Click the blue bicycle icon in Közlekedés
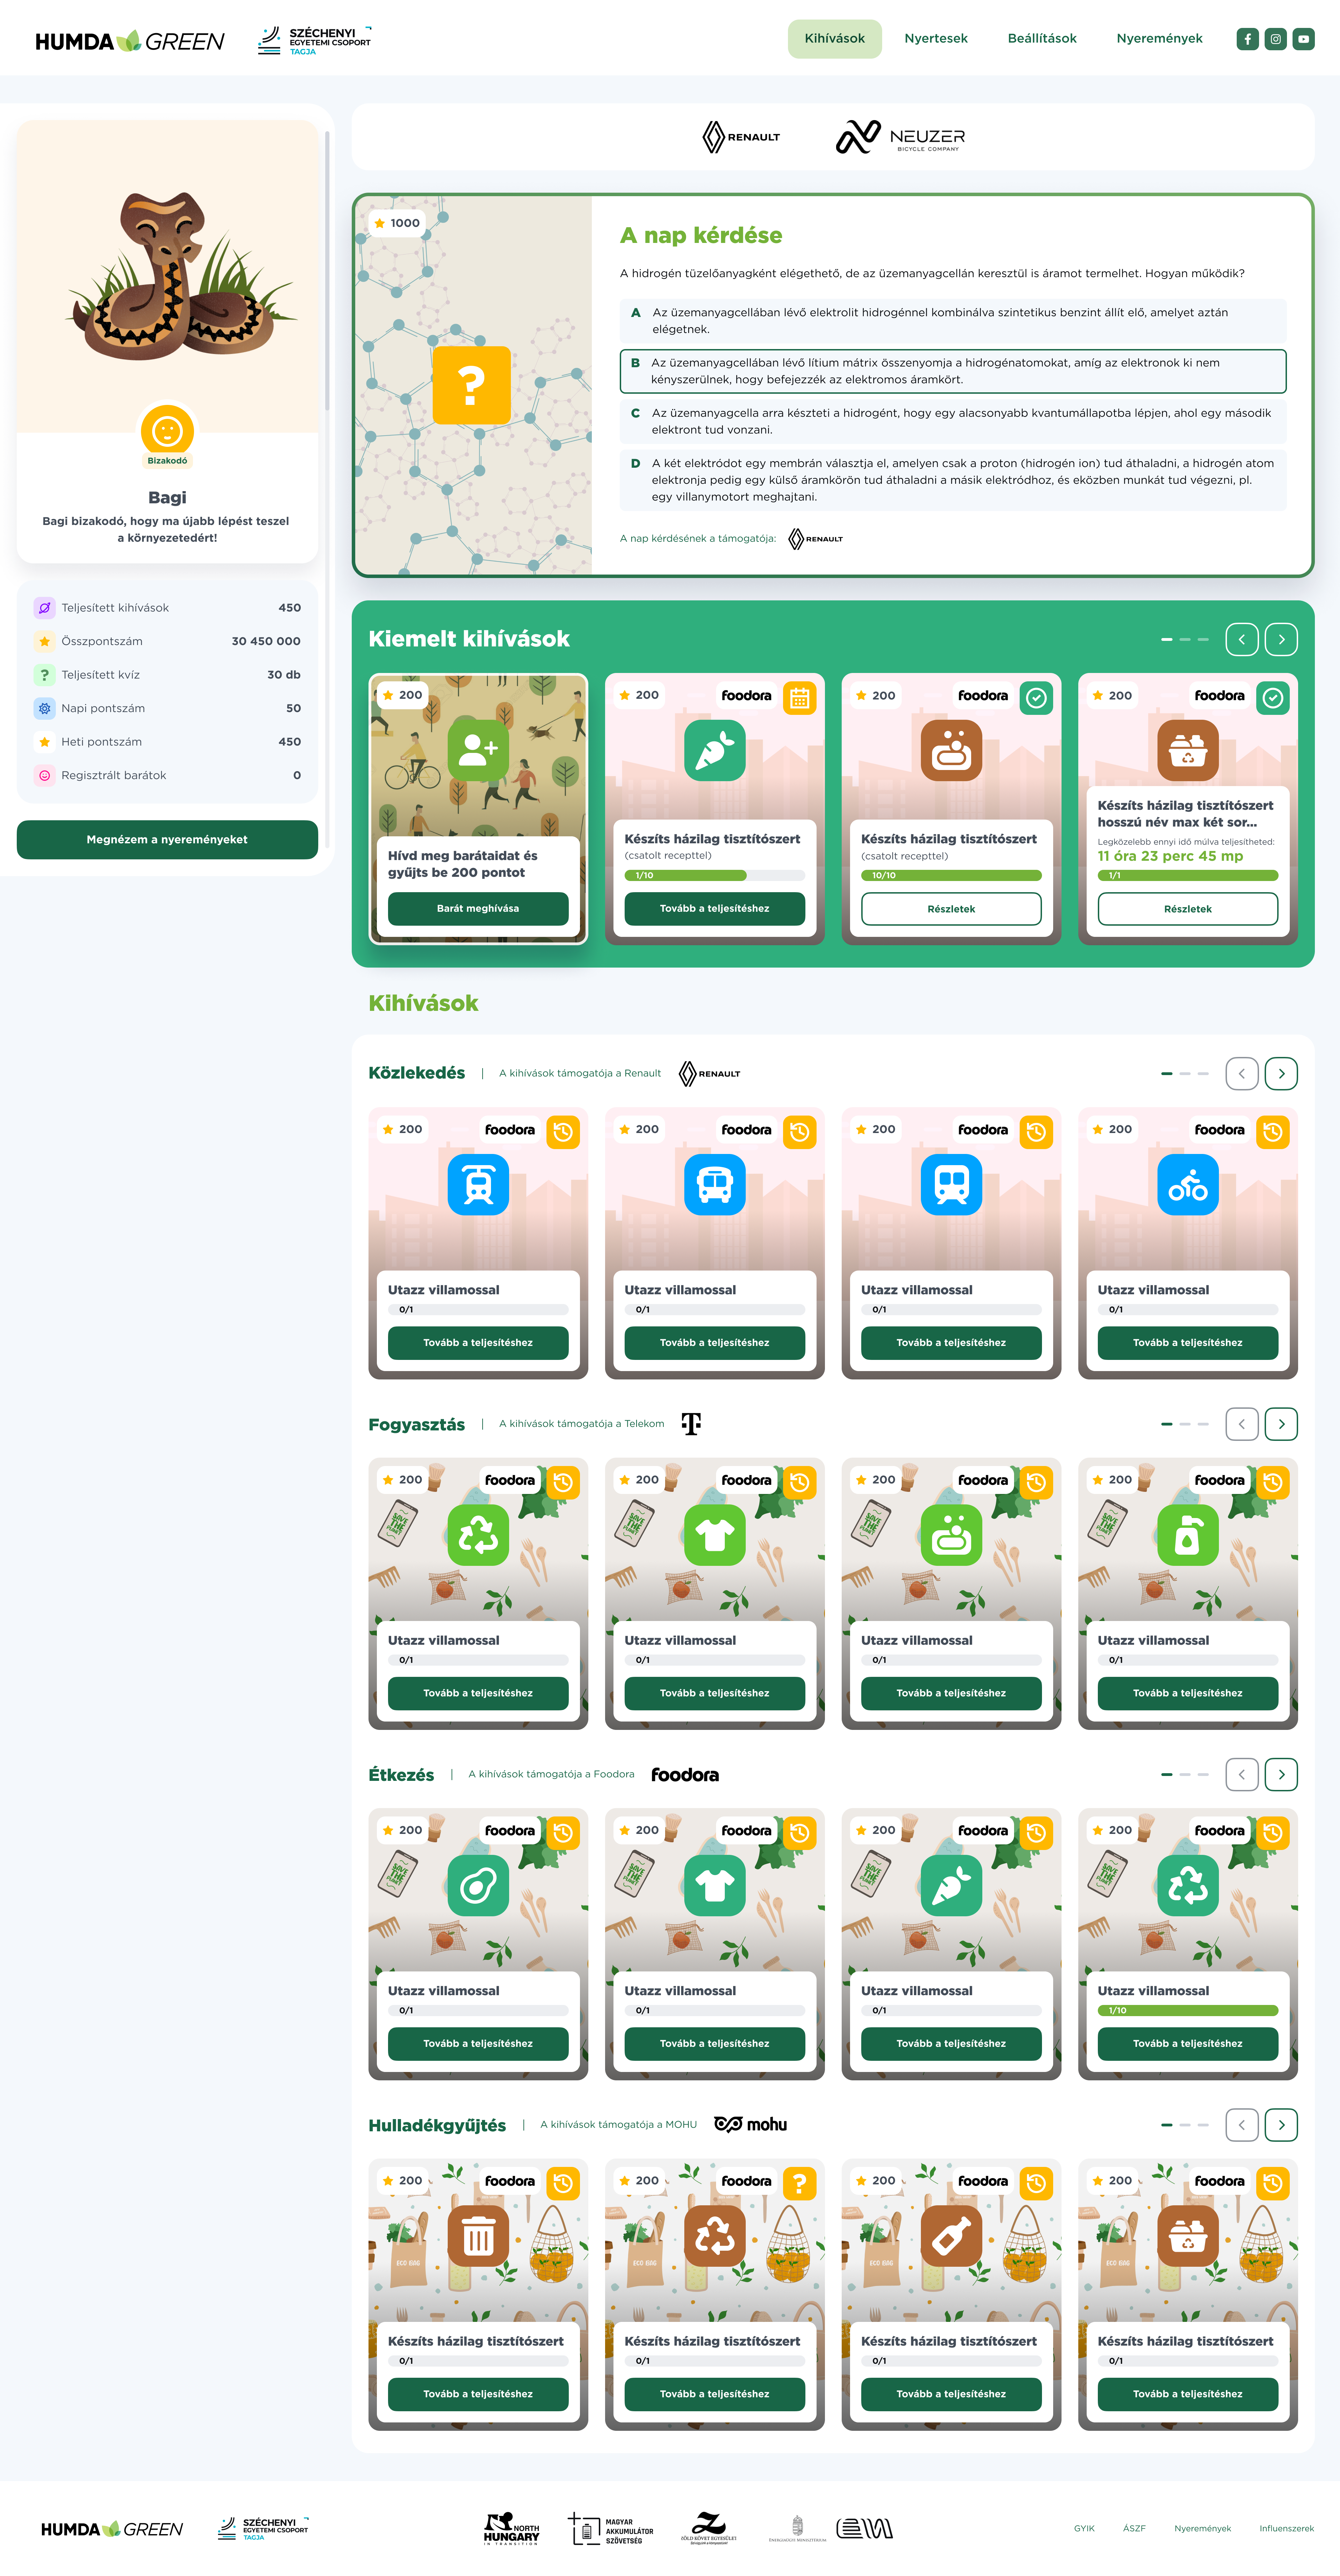 (1188, 1185)
